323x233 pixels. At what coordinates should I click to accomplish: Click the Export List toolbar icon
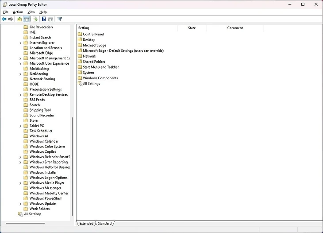[x=35, y=19]
